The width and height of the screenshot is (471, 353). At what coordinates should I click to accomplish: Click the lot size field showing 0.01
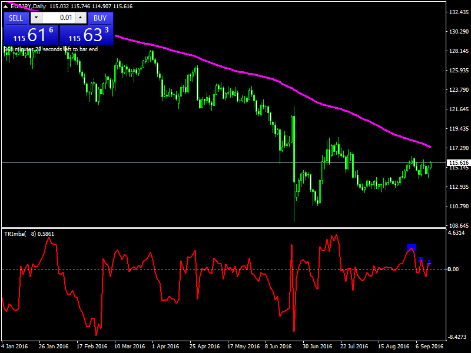(x=58, y=18)
